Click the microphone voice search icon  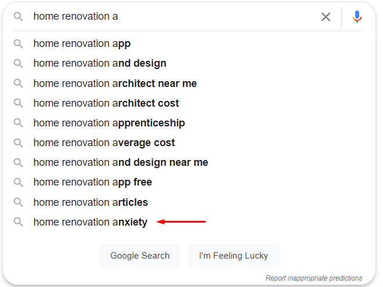coord(357,17)
